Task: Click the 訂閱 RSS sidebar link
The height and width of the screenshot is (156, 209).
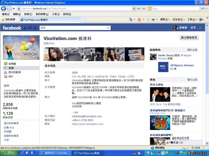Action: pos(9,128)
